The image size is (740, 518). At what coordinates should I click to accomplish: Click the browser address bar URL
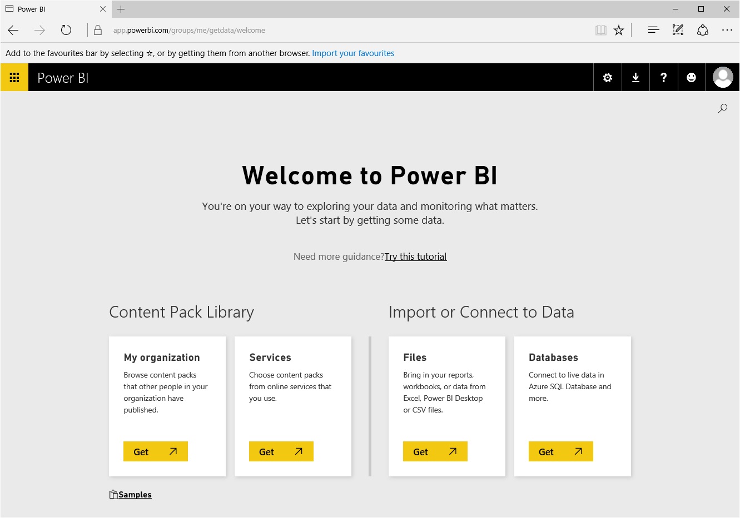pyautogui.click(x=189, y=31)
